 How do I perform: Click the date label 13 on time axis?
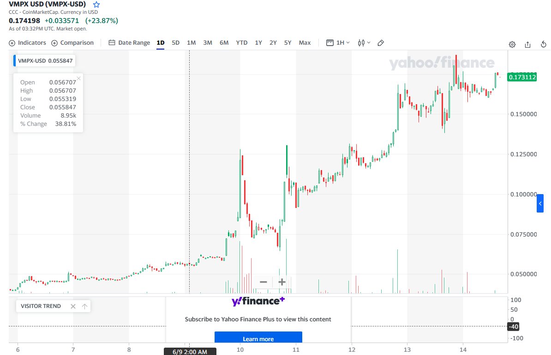point(407,350)
